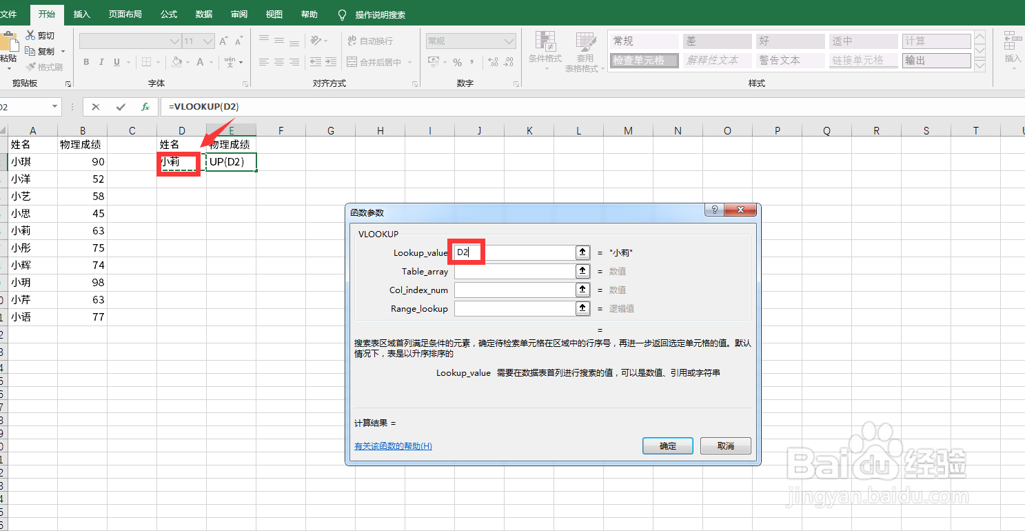Viewport: 1025px width, 531px height.
Task: Collapse the Table_array field with its arrow icon
Action: (582, 271)
